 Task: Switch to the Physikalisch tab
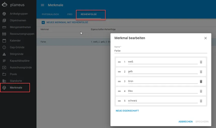50,14
